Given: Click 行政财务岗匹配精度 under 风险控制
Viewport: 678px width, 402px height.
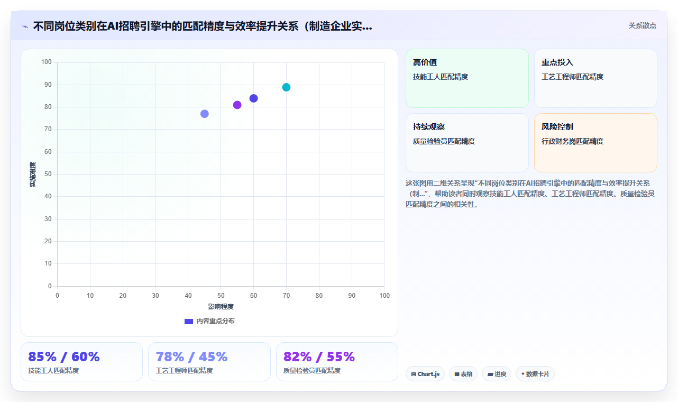Looking at the screenshot, I should 573,141.
